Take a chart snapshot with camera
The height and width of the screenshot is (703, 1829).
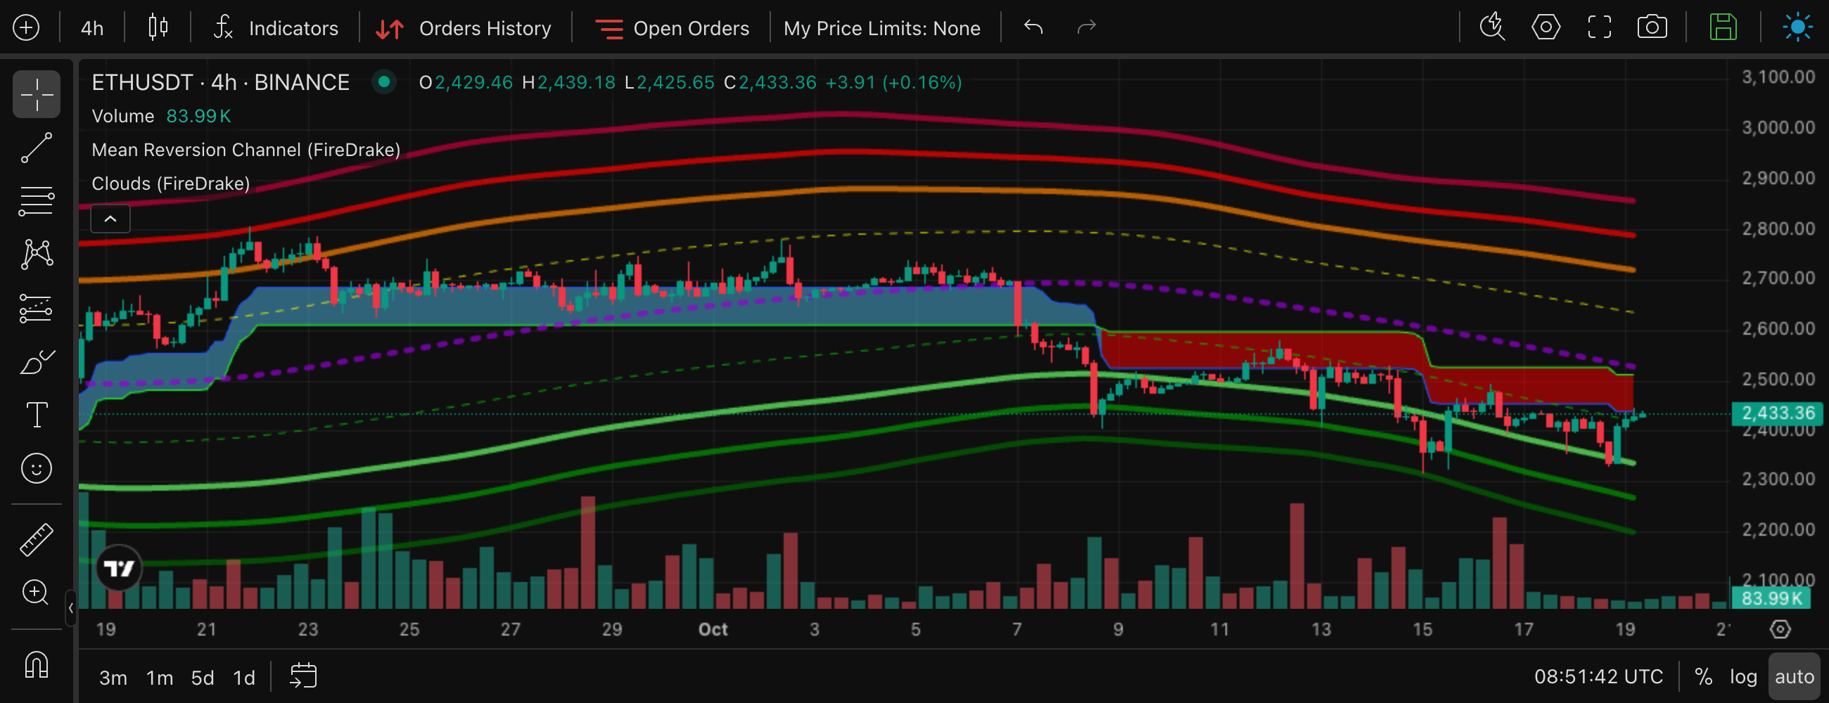[1652, 27]
